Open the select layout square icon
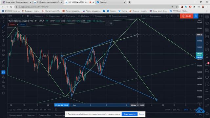This screenshot has width=210, height=118. (143, 16)
